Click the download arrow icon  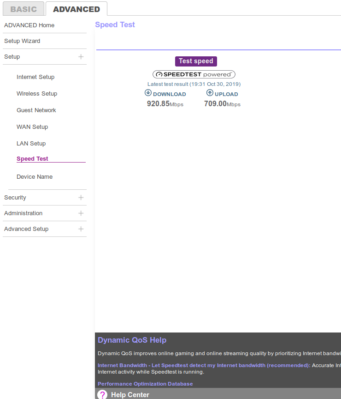click(148, 93)
